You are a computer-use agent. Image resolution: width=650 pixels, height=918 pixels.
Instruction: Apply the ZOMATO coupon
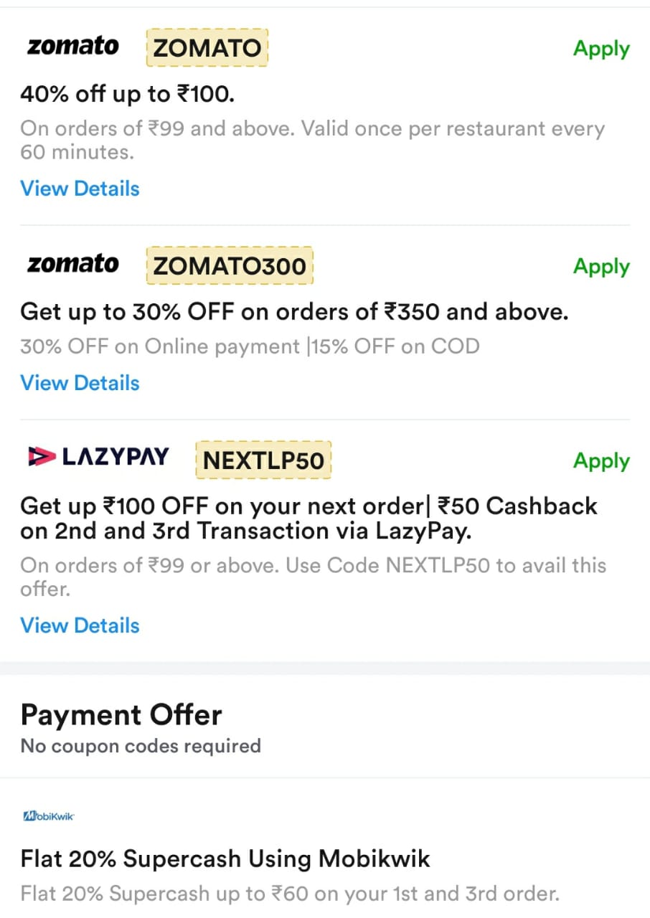tap(601, 49)
